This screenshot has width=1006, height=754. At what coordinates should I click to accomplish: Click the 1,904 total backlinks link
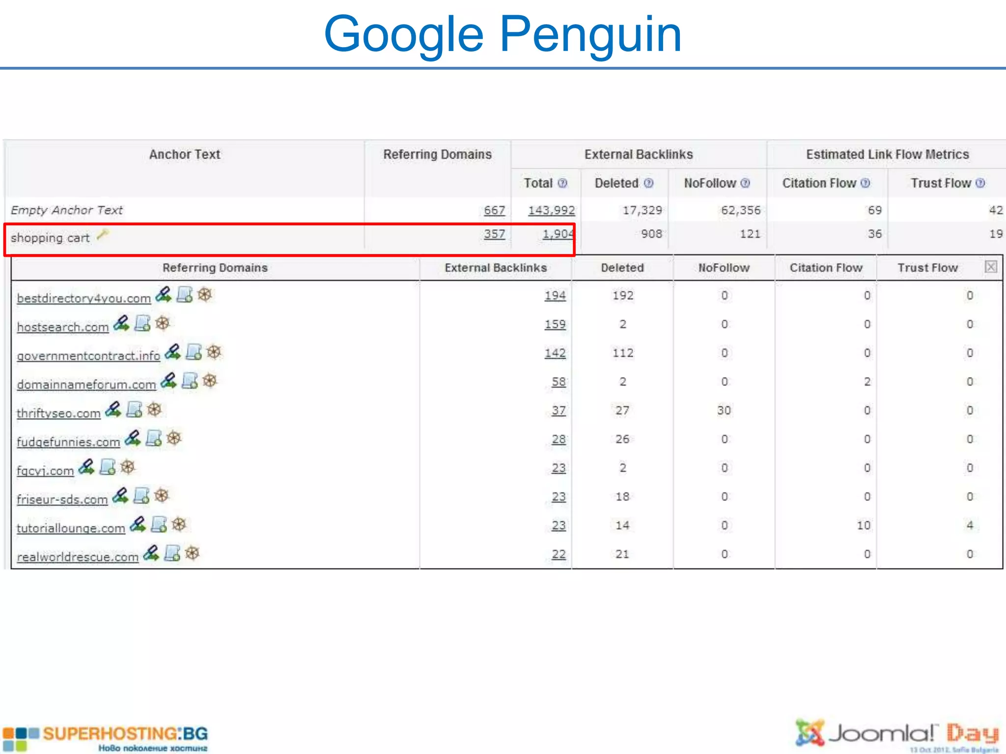pyautogui.click(x=558, y=234)
